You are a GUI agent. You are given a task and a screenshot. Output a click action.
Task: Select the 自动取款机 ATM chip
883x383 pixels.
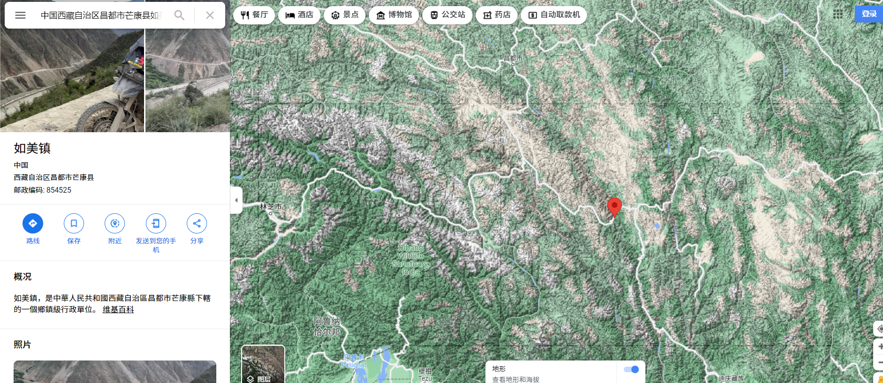pos(554,15)
